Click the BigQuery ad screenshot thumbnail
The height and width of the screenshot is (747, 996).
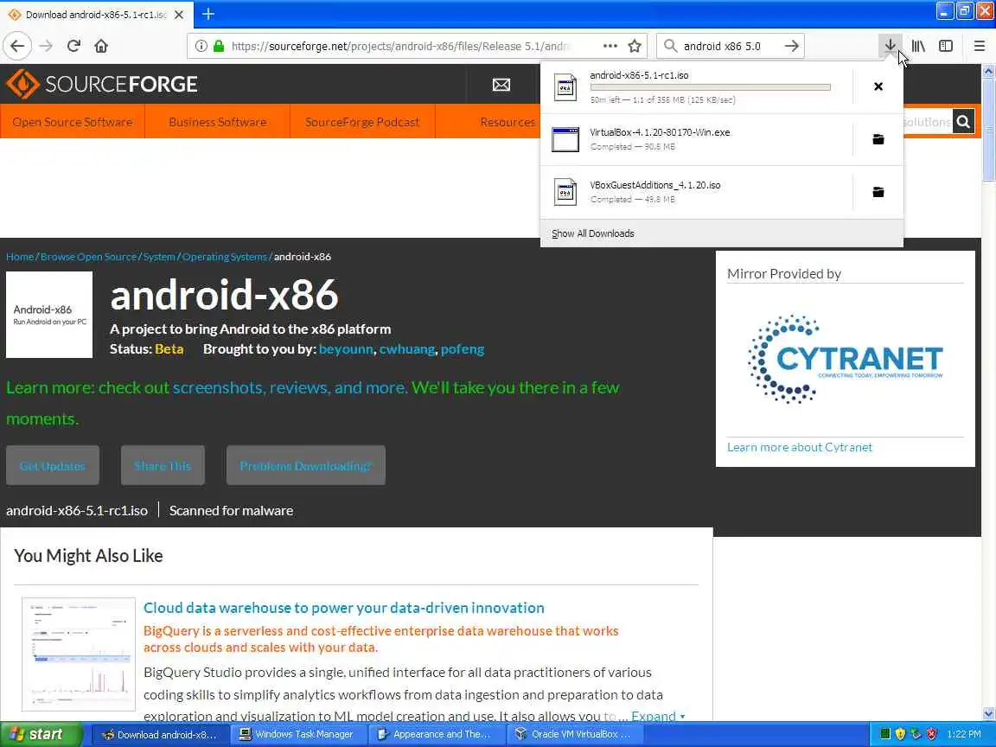coord(78,654)
